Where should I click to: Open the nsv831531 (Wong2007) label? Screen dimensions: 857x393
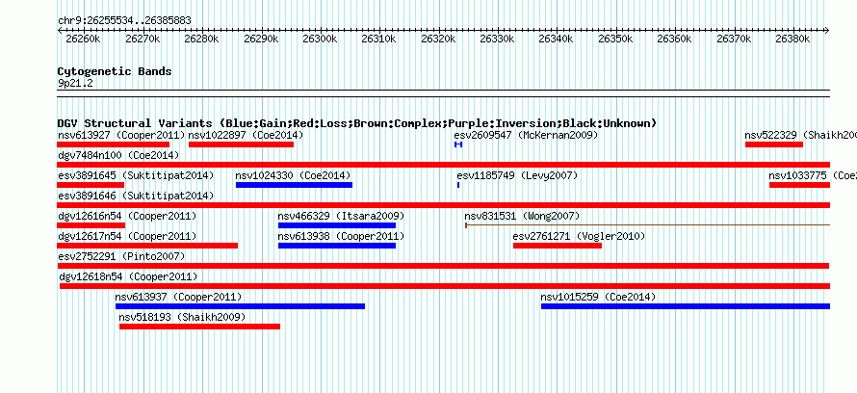[522, 216]
